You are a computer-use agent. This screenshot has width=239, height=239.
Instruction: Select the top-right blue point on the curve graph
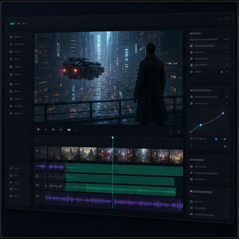pos(223,113)
